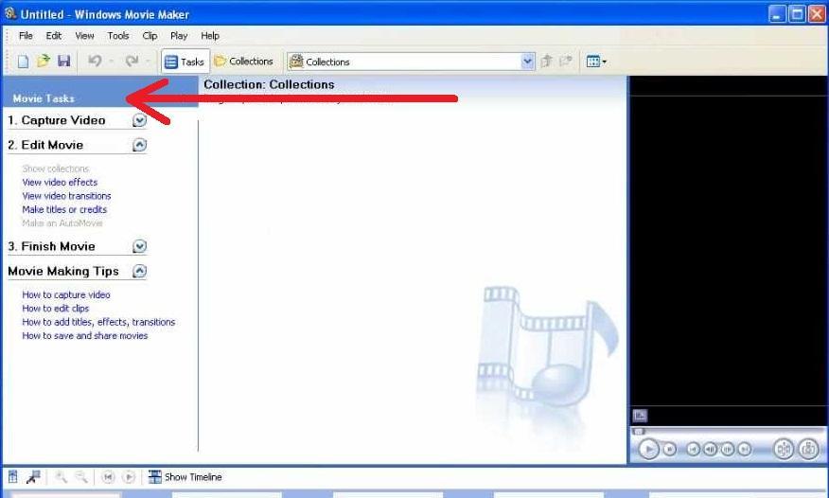829x498 pixels.
Task: Open the View menu
Action: click(84, 35)
